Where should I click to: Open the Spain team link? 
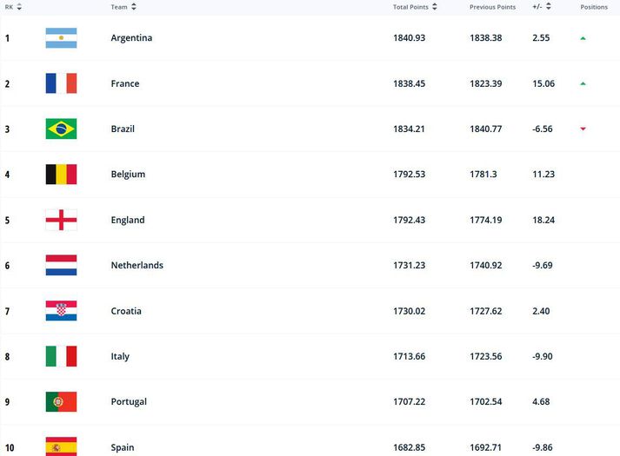click(123, 447)
